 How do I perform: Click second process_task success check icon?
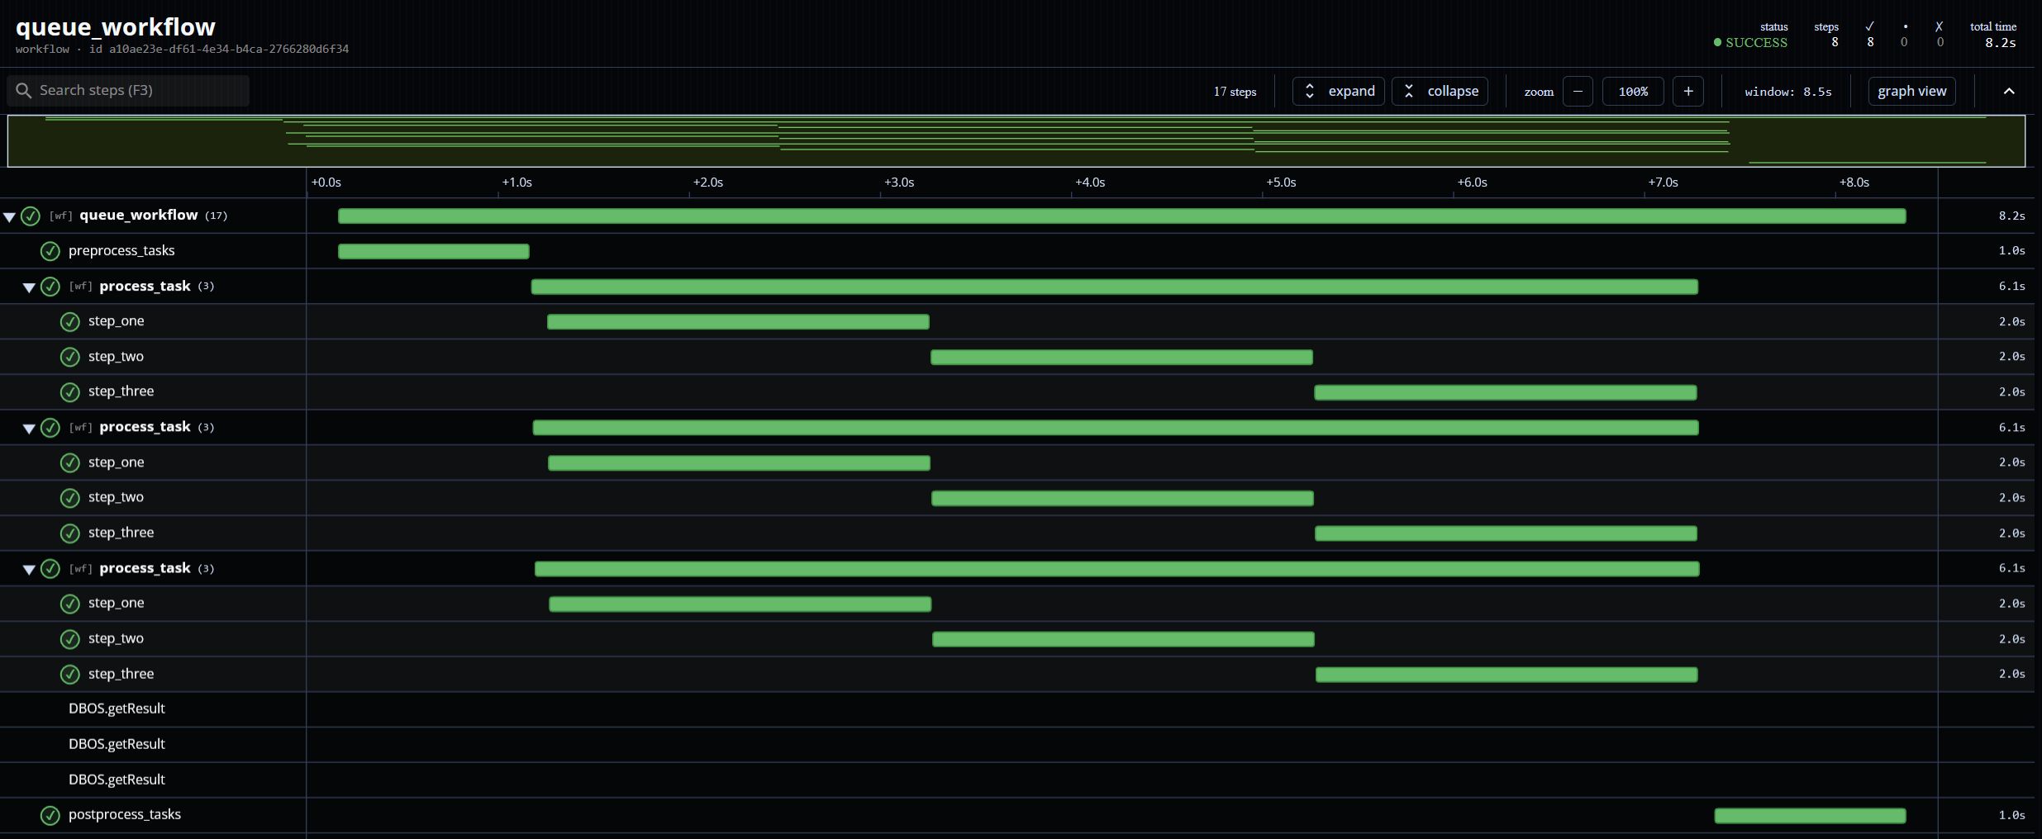click(x=50, y=428)
